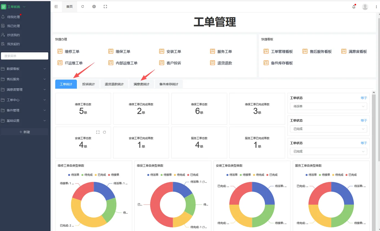Click the 等于 link above the 待派单 filter
This screenshot has width=380, height=231.
point(363,98)
